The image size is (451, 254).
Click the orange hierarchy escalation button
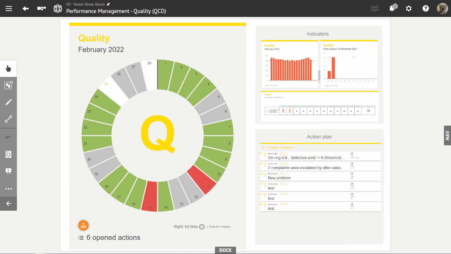click(x=83, y=225)
